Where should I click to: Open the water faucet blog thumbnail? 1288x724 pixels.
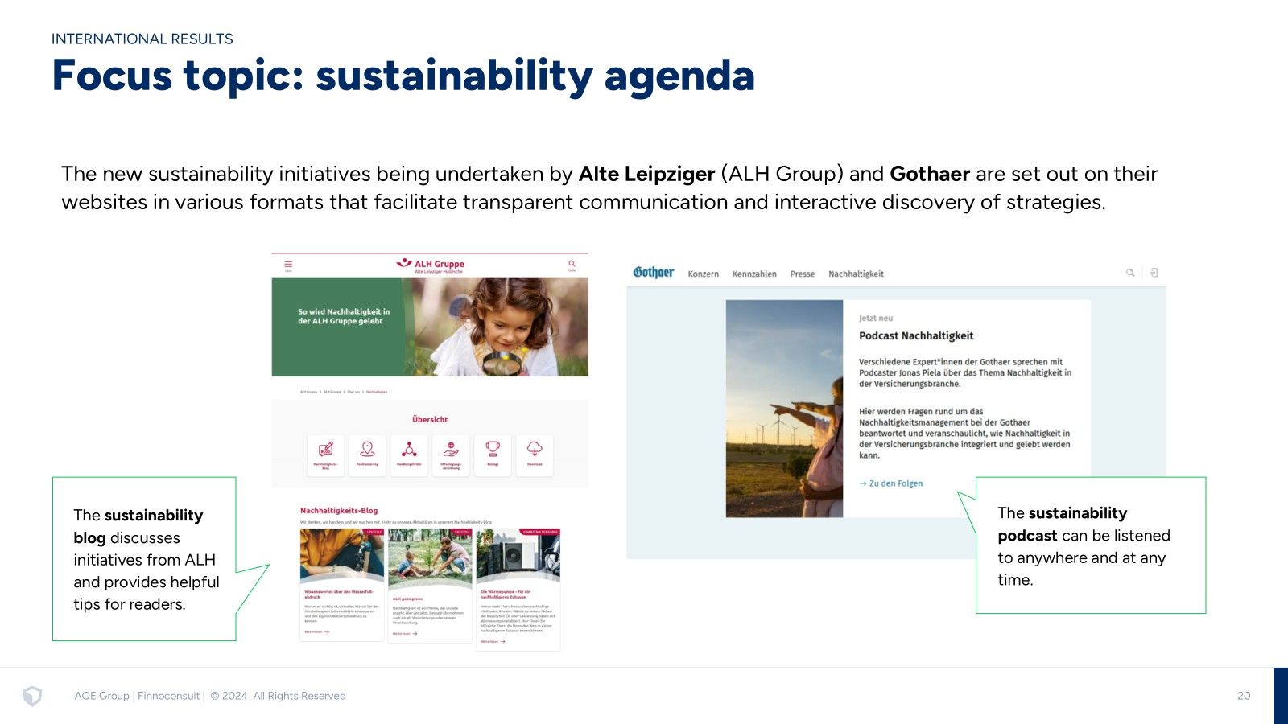[342, 555]
